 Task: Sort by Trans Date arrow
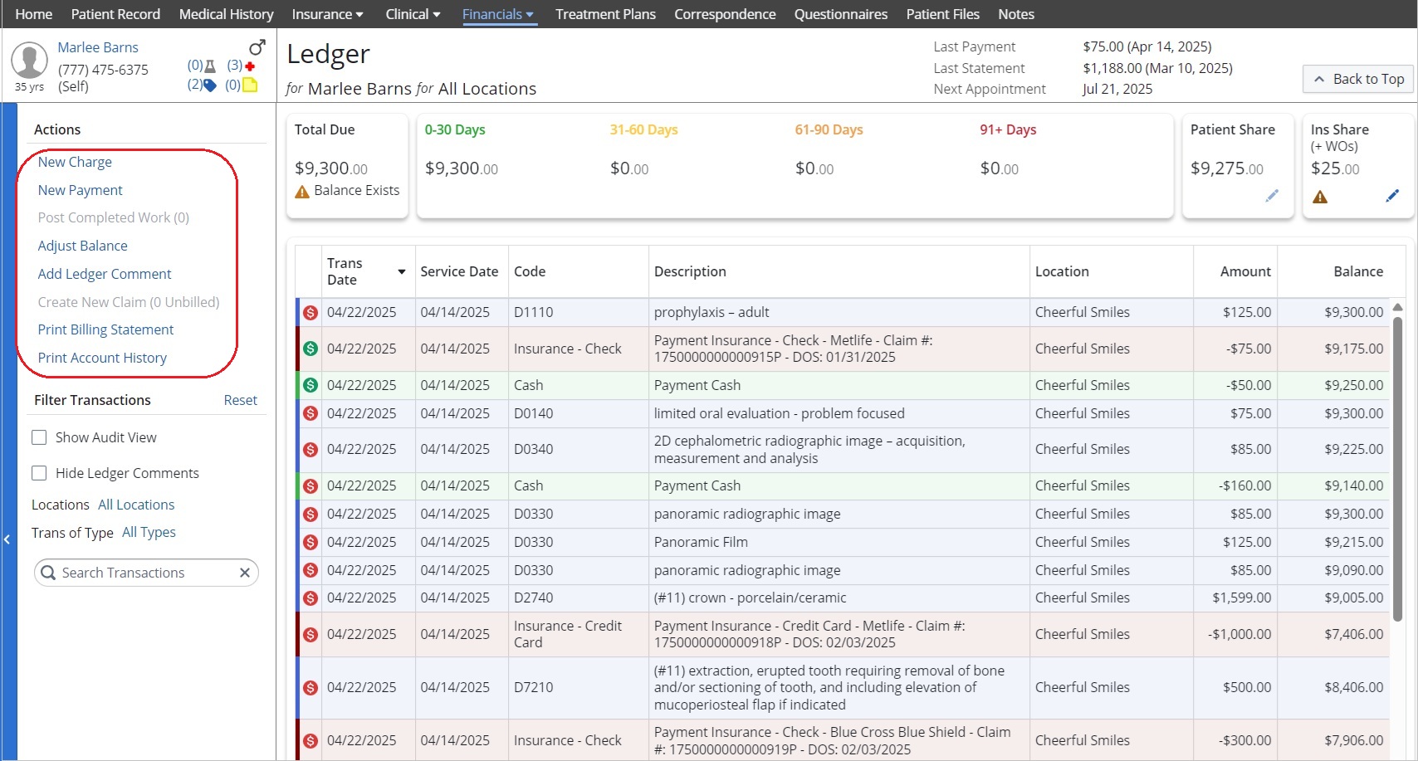pyautogui.click(x=402, y=272)
